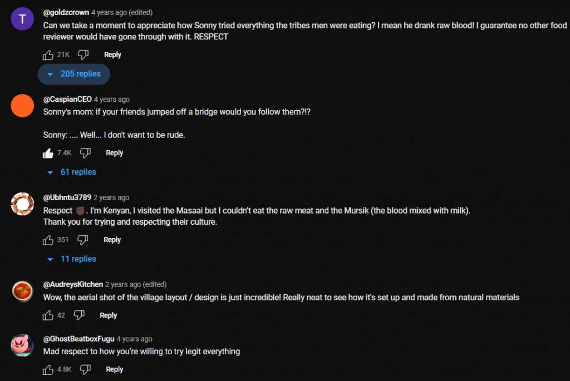
Task: Open @GhostBeatboxFugu's channel via username
Action: coord(78,339)
